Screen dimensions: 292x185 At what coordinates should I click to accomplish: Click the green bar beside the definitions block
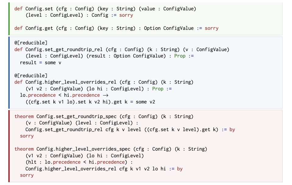pyautogui.click(x=9, y=19)
